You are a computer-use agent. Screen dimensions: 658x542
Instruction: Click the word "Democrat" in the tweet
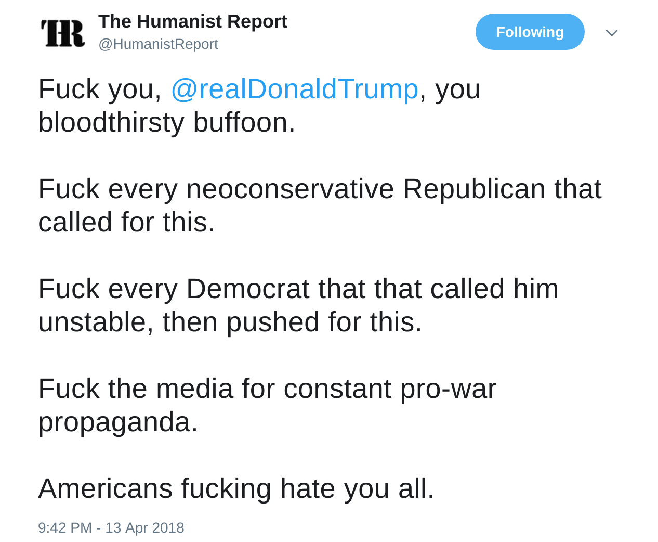tap(247, 289)
